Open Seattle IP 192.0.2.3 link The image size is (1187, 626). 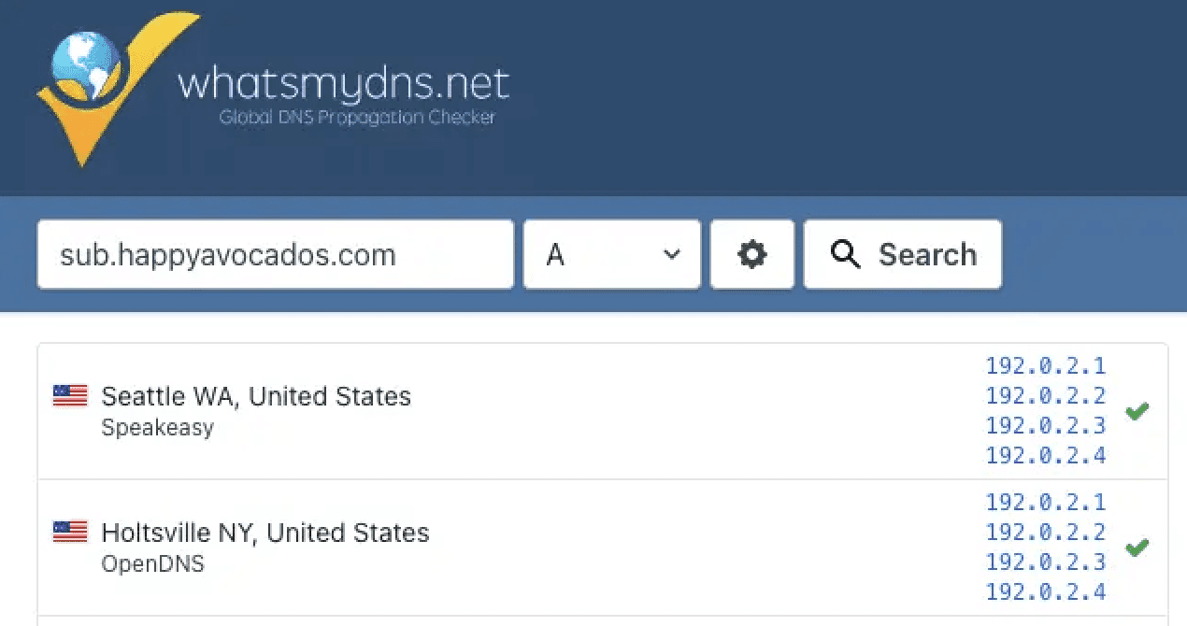coord(1045,426)
